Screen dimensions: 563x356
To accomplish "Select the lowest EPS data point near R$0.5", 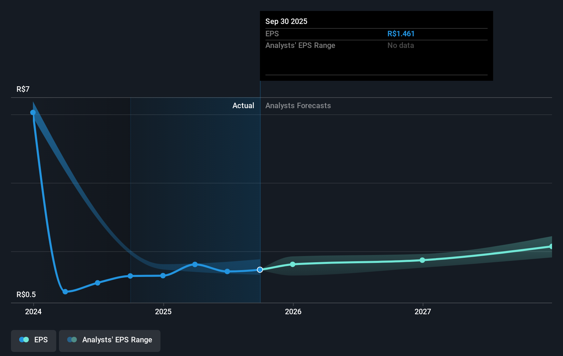I will click(65, 292).
